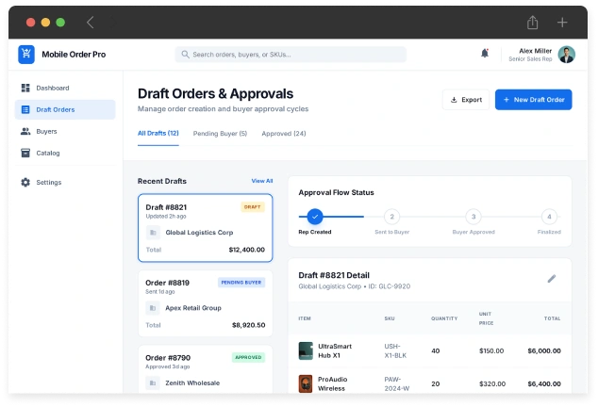Click step 4 Finalized
This screenshot has height=407, width=598.
pyautogui.click(x=549, y=217)
